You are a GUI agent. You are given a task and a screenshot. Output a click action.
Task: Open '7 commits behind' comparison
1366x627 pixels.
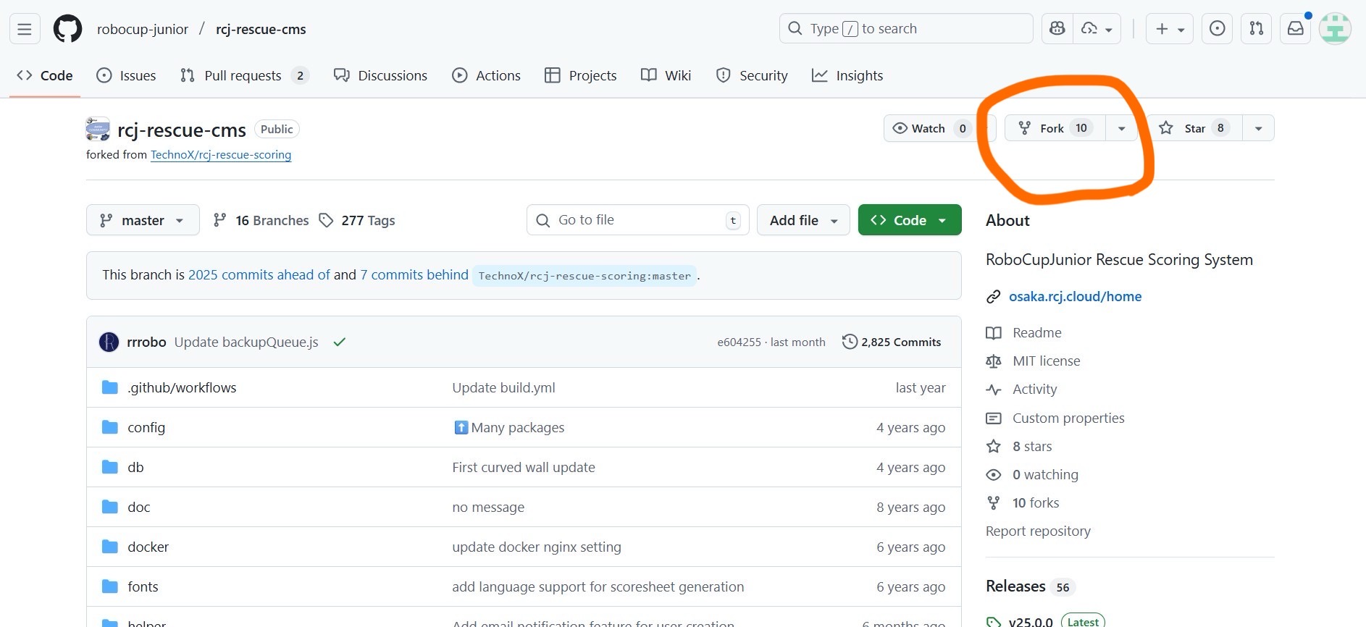414,275
